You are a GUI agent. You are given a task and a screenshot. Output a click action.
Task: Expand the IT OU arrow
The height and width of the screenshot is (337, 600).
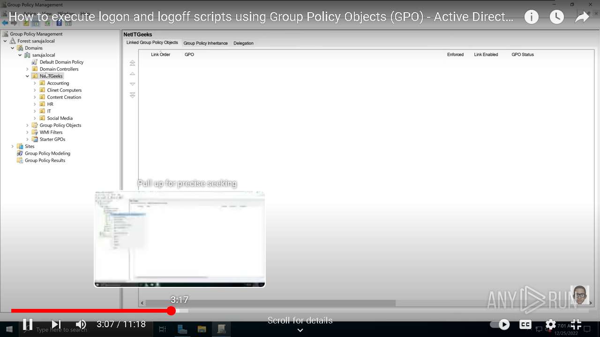(35, 111)
